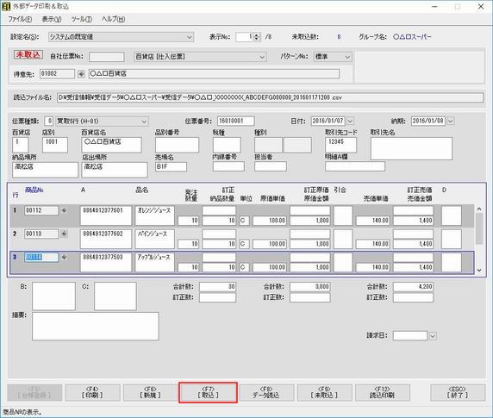Click the customer lookup arrow beside 01002

[x=81, y=74]
